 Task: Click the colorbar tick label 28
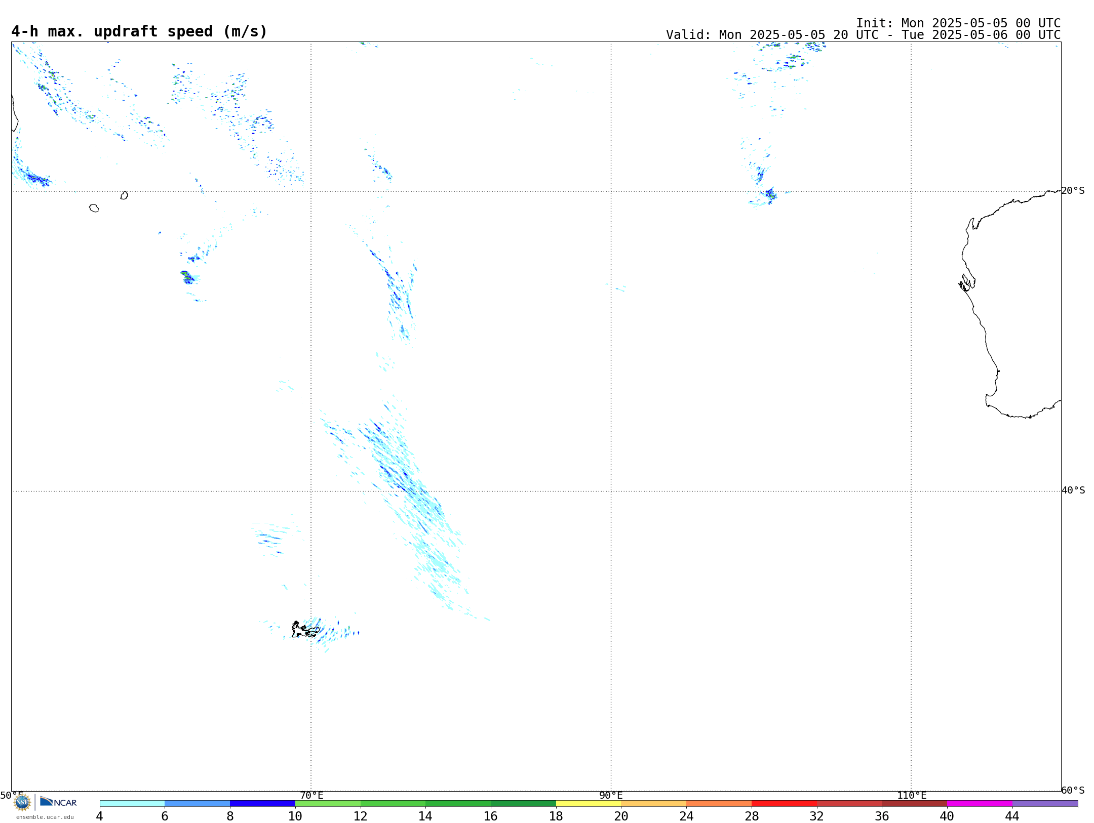pyautogui.click(x=752, y=816)
